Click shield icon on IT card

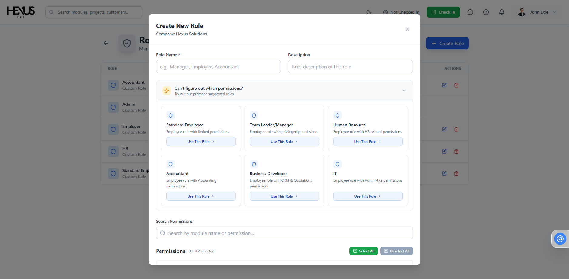[338, 164]
